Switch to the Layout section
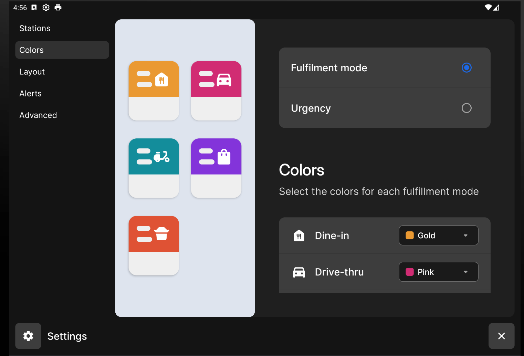524x356 pixels. tap(32, 72)
